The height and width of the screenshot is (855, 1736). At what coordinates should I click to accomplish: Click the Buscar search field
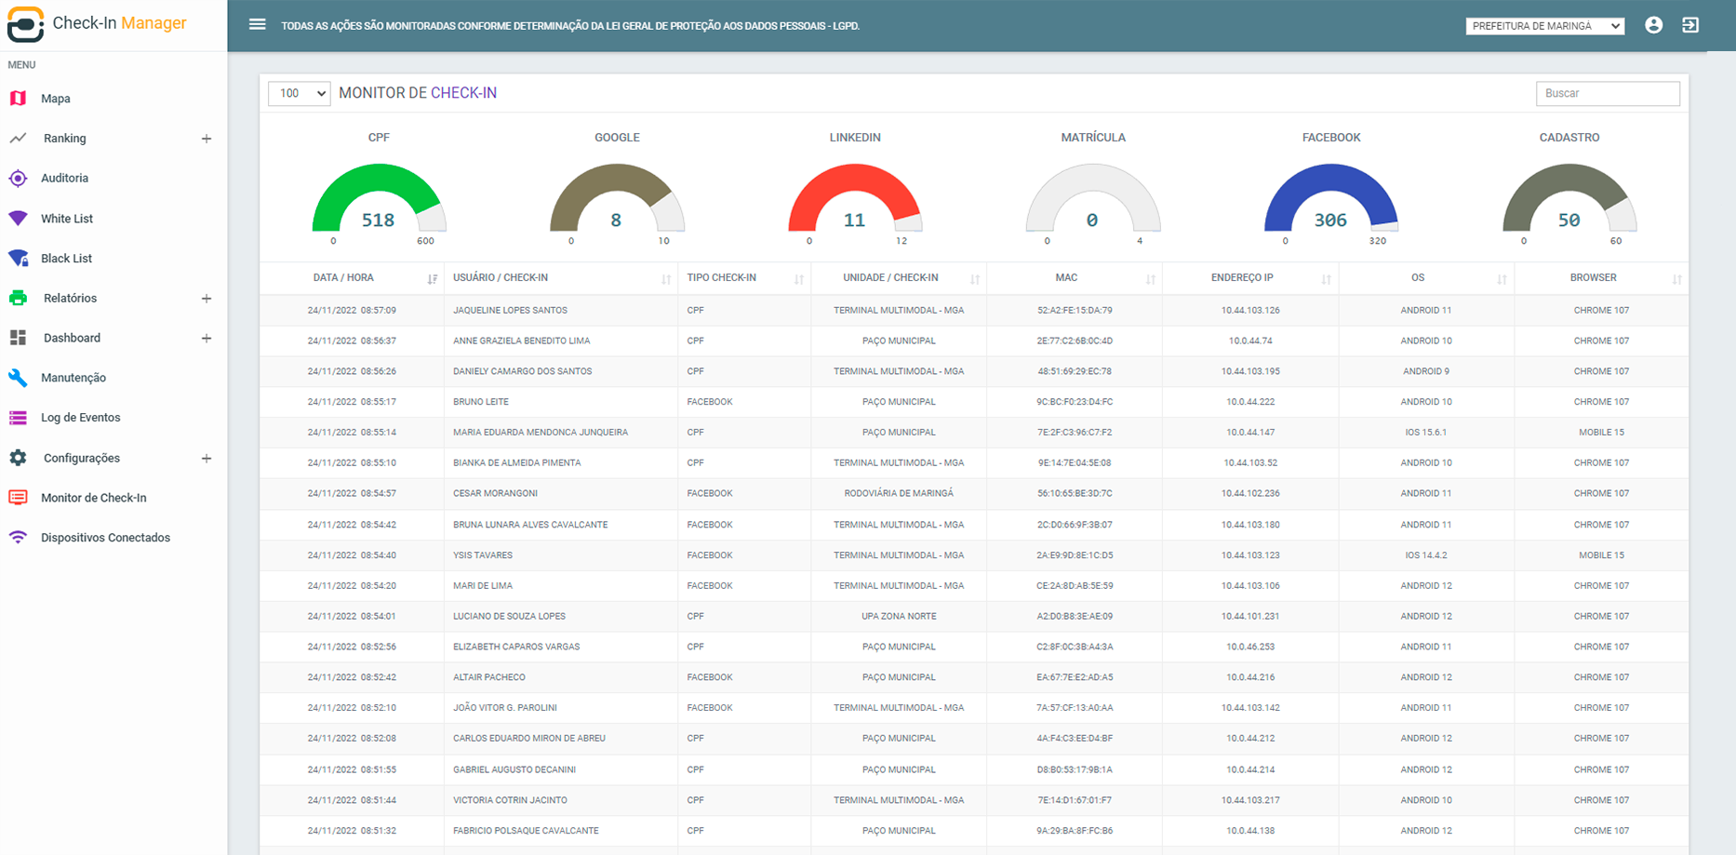(x=1608, y=93)
